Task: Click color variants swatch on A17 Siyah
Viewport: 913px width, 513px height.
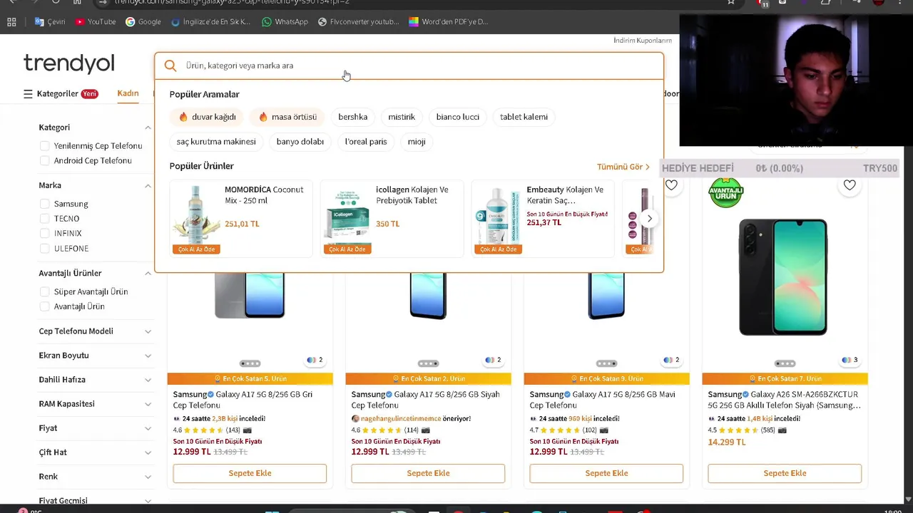Action: click(493, 361)
